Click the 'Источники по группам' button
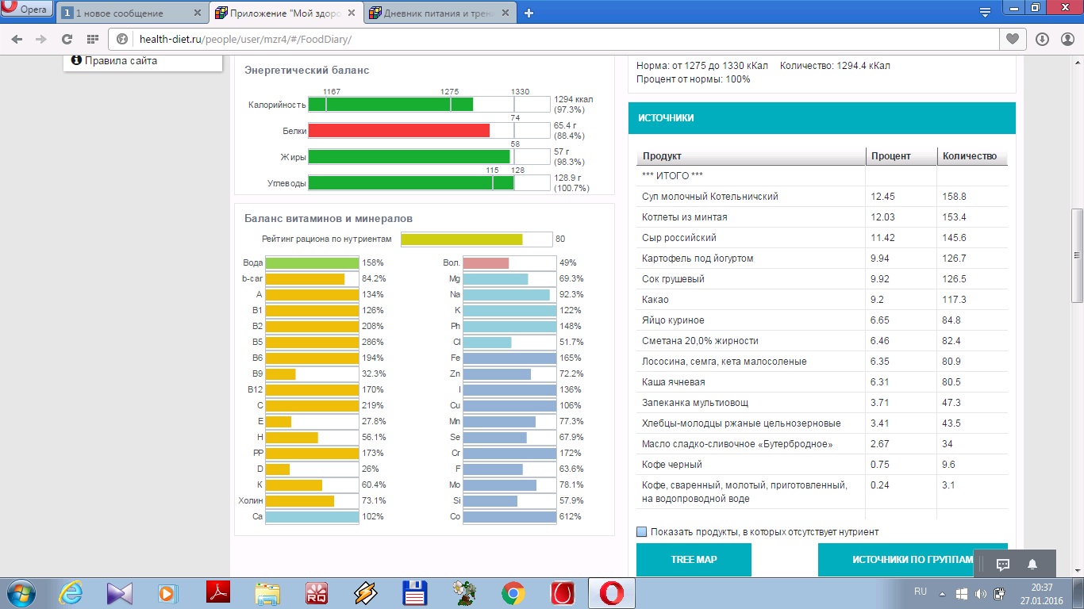Screen dimensions: 1084x609 pyautogui.click(x=913, y=559)
